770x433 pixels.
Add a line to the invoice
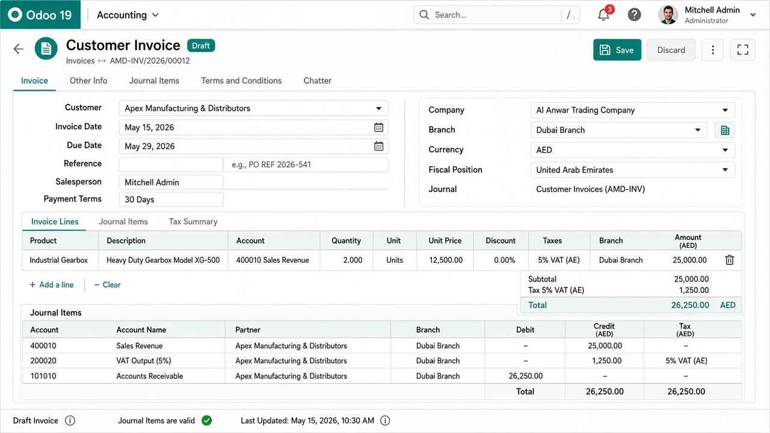(x=52, y=284)
